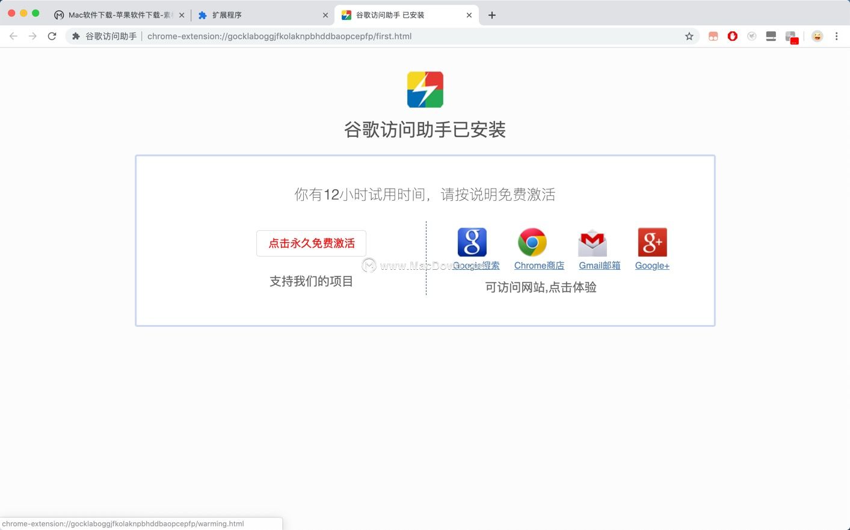Click the 谷歌访问助手已安装 heading
Image resolution: width=850 pixels, height=530 pixels.
[x=425, y=130]
